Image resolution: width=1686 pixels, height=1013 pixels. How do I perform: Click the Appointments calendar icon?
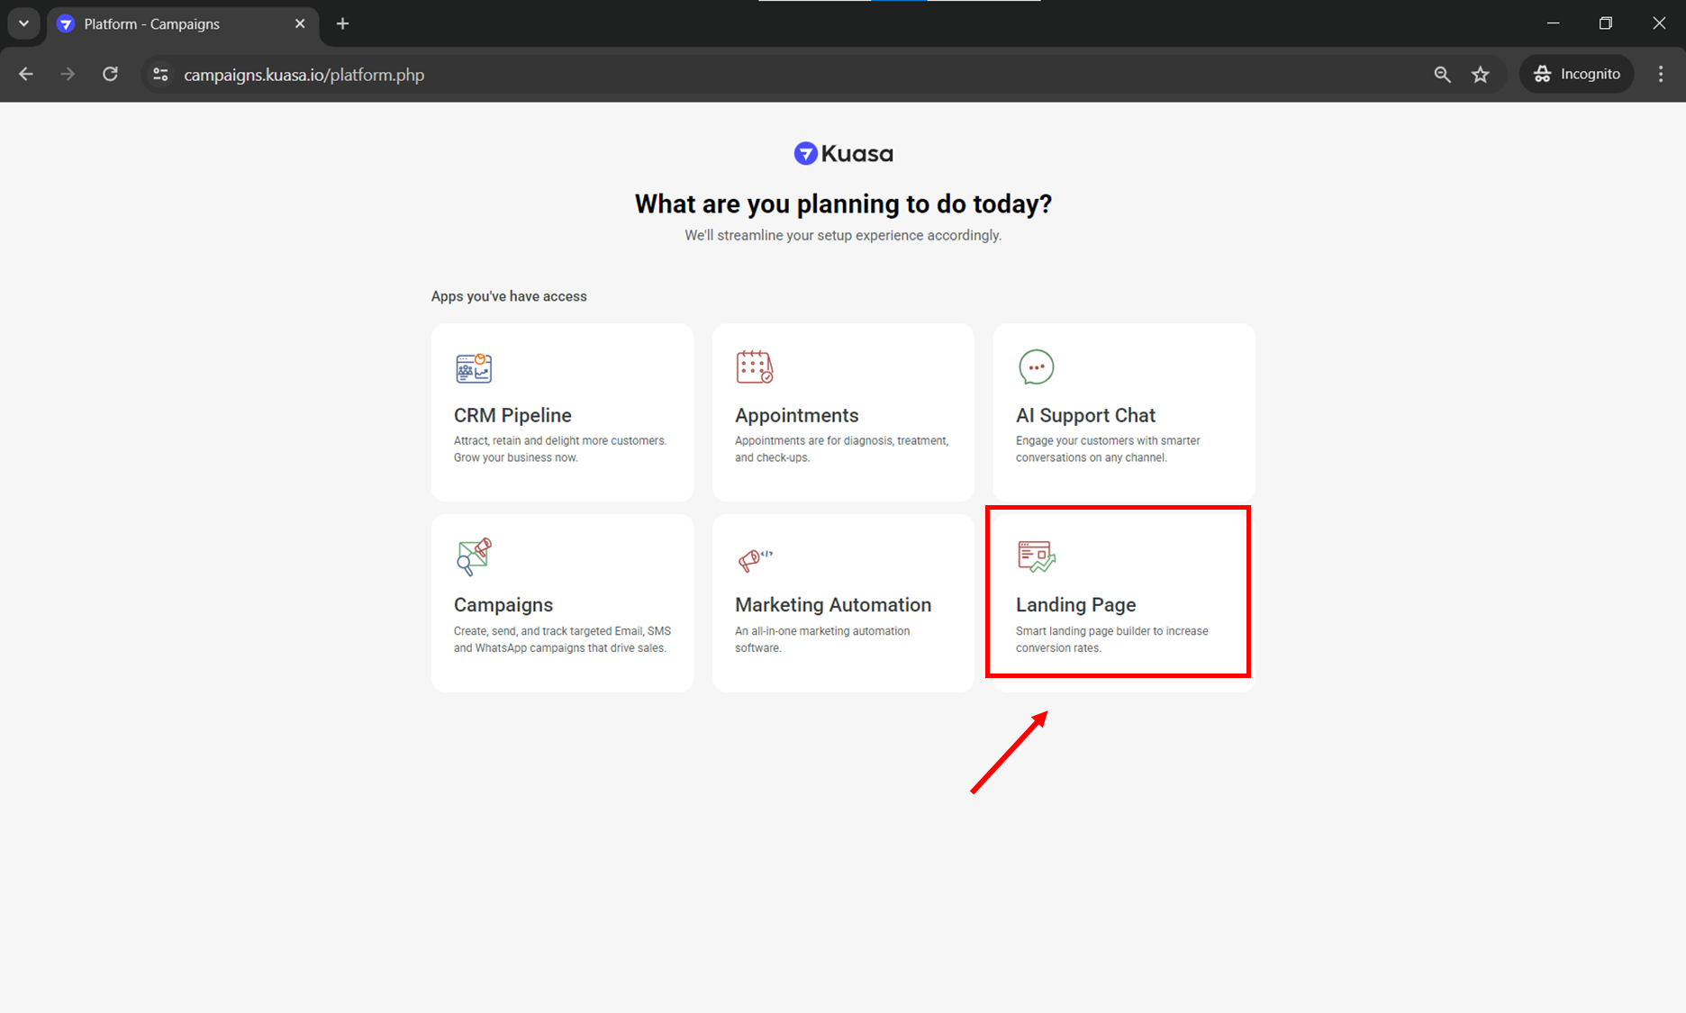(754, 367)
